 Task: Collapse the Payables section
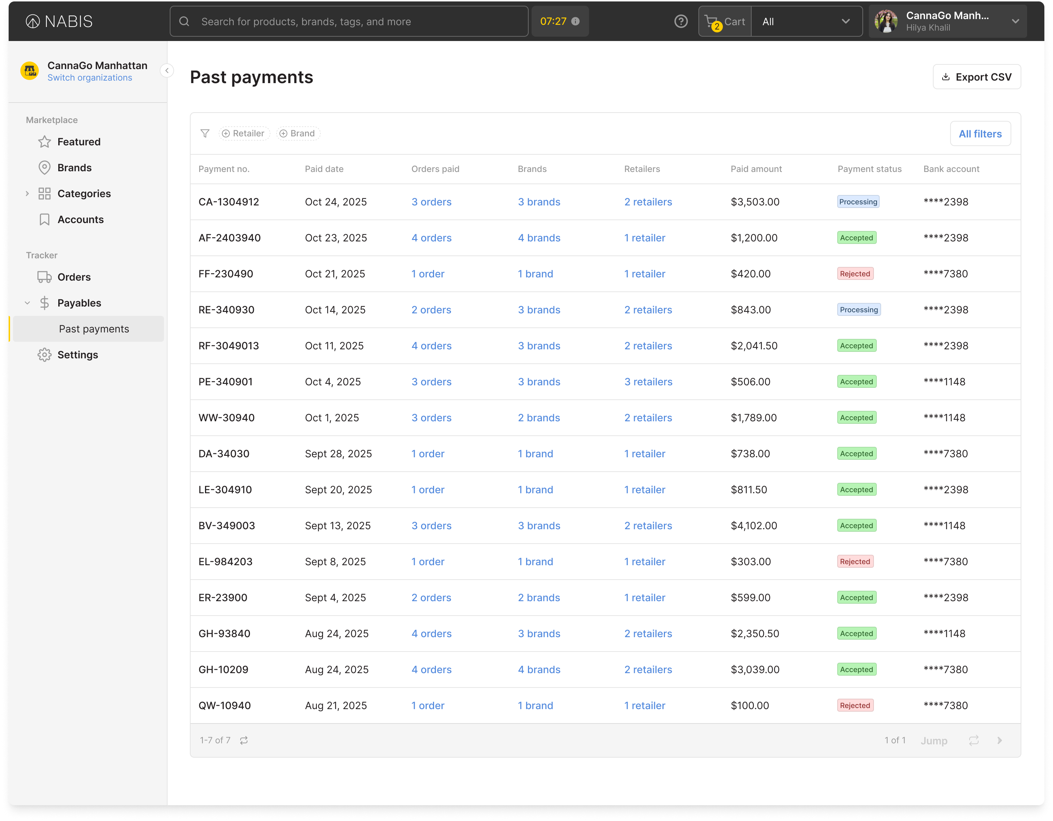click(x=27, y=303)
